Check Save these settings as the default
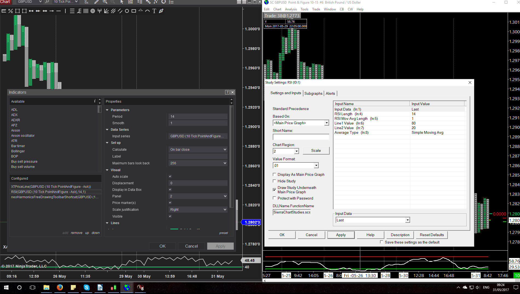The height and width of the screenshot is (294, 520). point(382,242)
